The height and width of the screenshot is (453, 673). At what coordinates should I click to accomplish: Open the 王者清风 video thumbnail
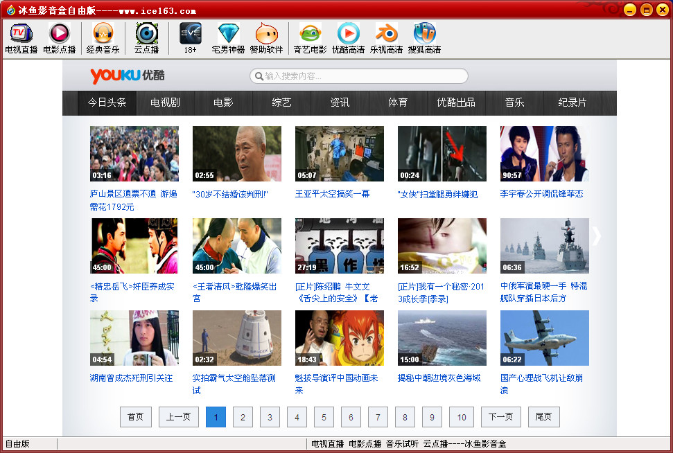pos(237,246)
